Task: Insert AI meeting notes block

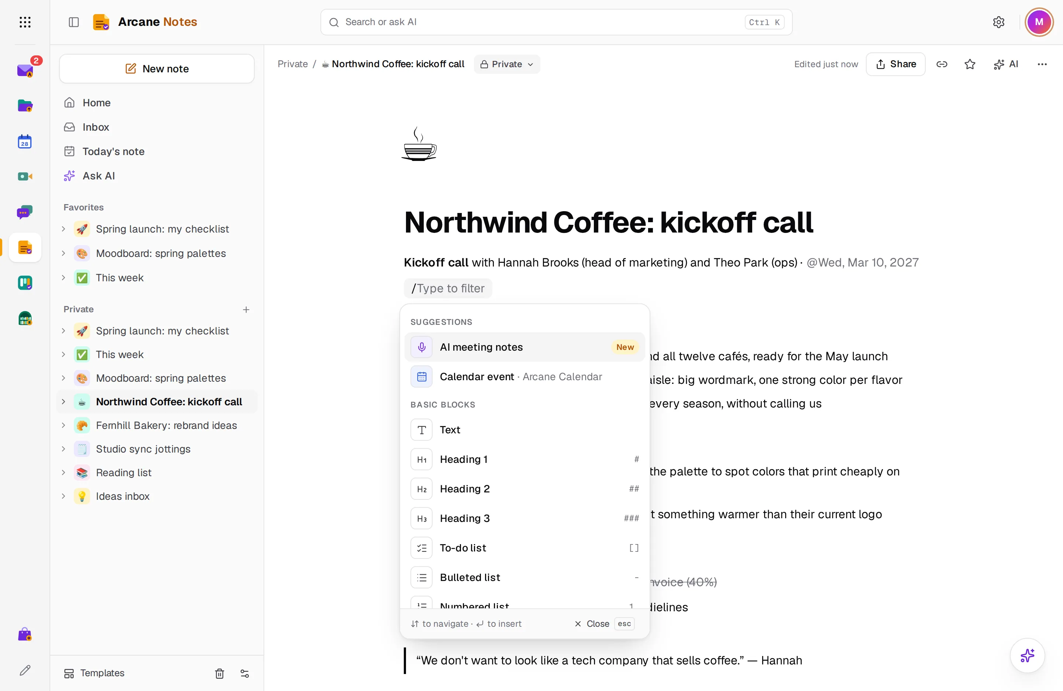Action: 524,347
